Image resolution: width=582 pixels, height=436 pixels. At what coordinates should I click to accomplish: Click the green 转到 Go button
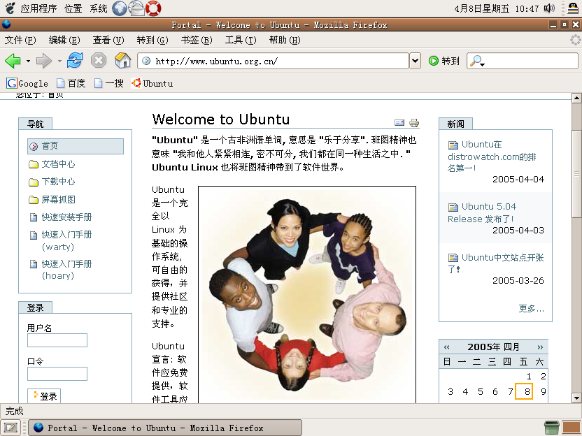(444, 61)
